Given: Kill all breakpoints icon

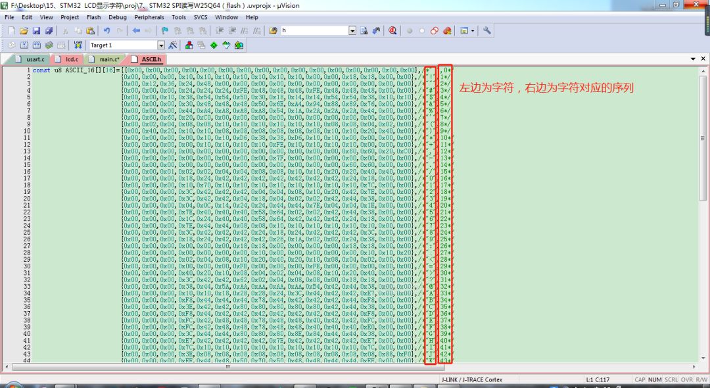Looking at the screenshot, I should (448, 31).
